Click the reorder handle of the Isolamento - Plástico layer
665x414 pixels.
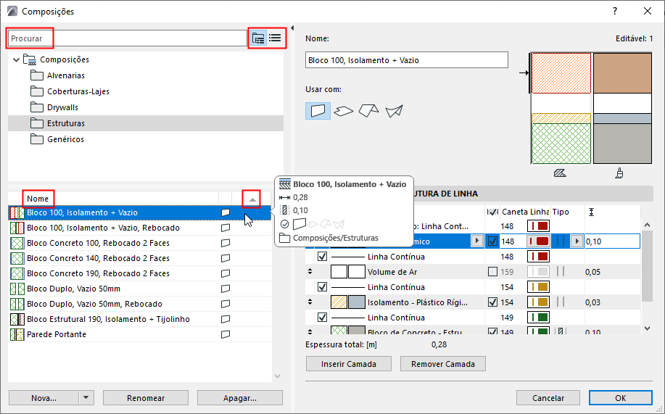tap(310, 302)
